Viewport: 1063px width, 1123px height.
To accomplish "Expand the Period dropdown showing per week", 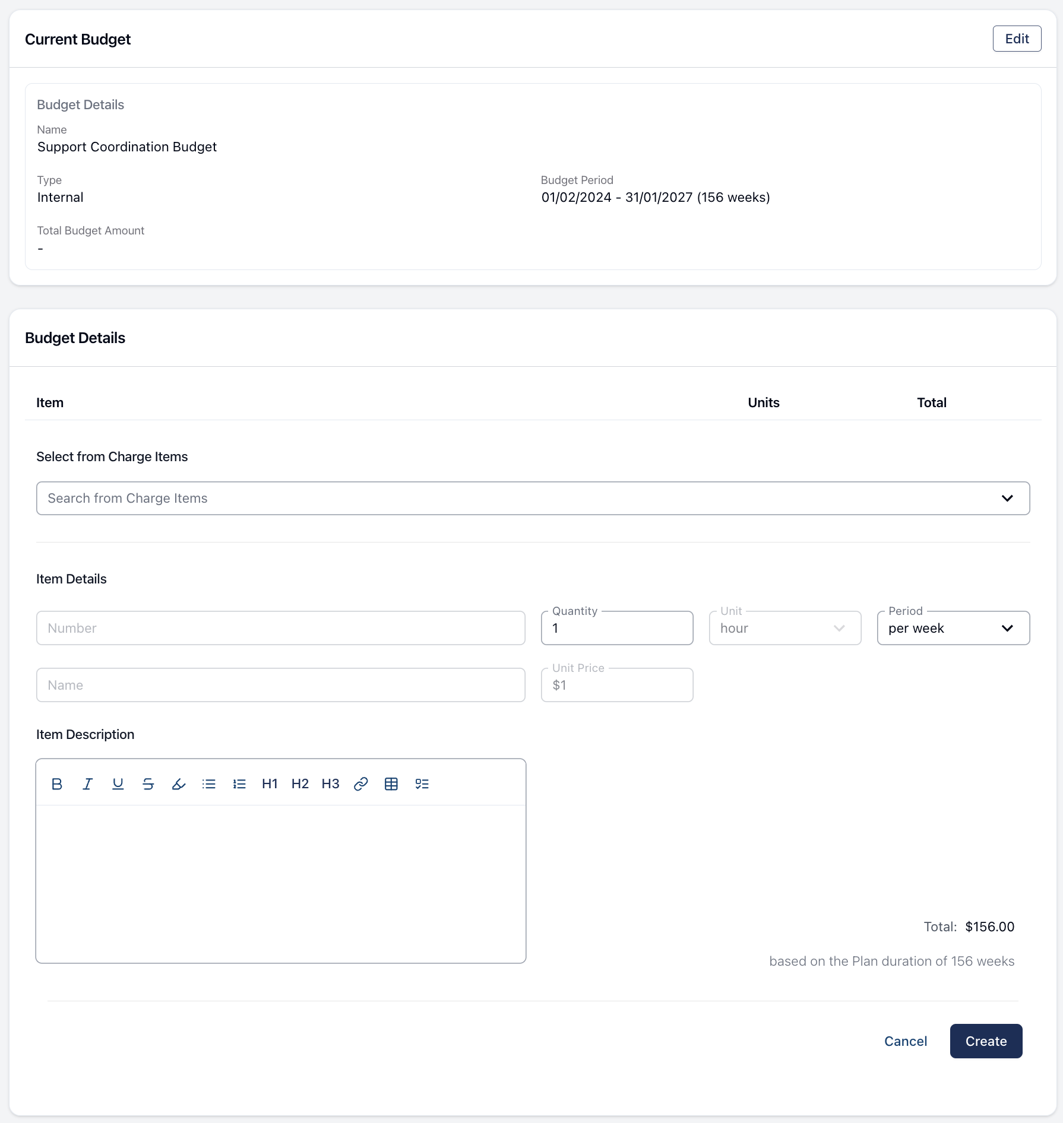I will tap(953, 628).
